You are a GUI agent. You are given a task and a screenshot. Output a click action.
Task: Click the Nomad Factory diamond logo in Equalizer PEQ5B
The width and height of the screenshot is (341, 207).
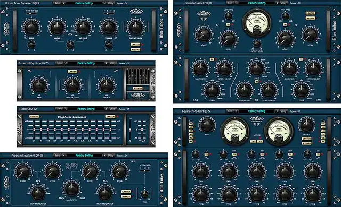(204, 15)
